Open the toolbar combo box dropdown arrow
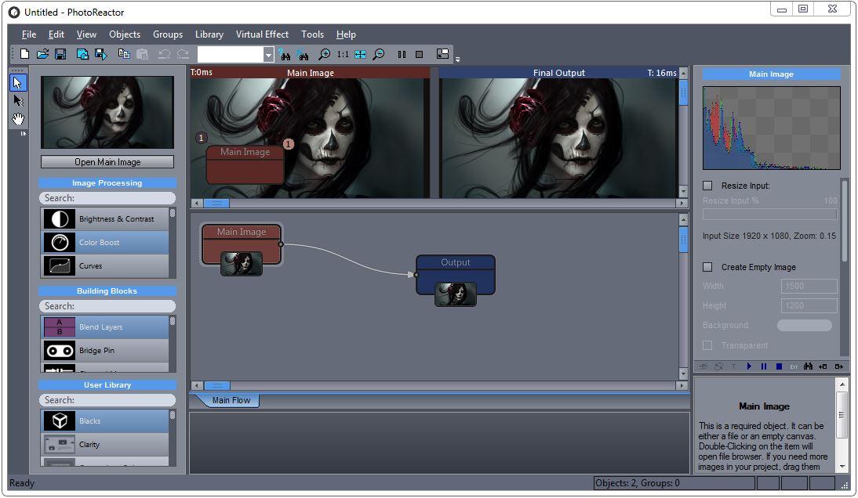Viewport: 858px width, 498px height. pos(268,54)
